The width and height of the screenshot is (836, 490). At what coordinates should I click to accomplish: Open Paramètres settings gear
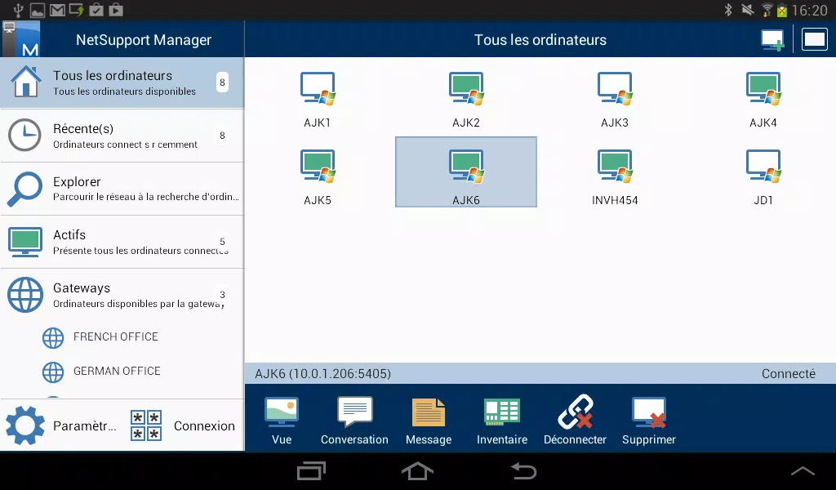(61, 425)
